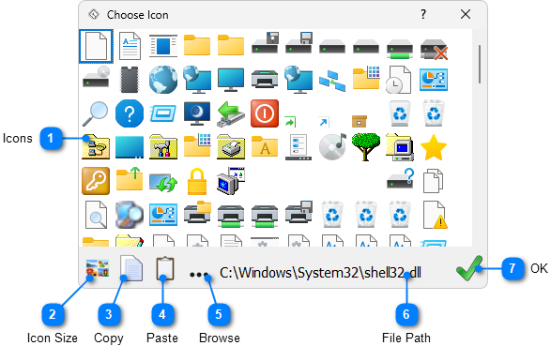Choose the drive with question mark icon
The width and height of the screenshot is (551, 346).
click(x=400, y=178)
